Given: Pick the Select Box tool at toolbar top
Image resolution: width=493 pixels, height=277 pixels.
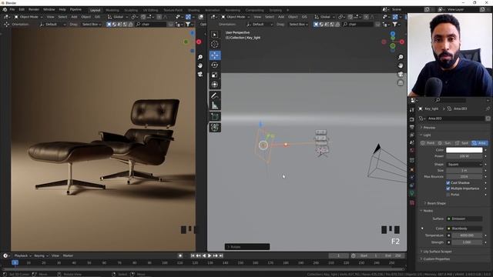Looking at the screenshot, I should click(215, 35).
